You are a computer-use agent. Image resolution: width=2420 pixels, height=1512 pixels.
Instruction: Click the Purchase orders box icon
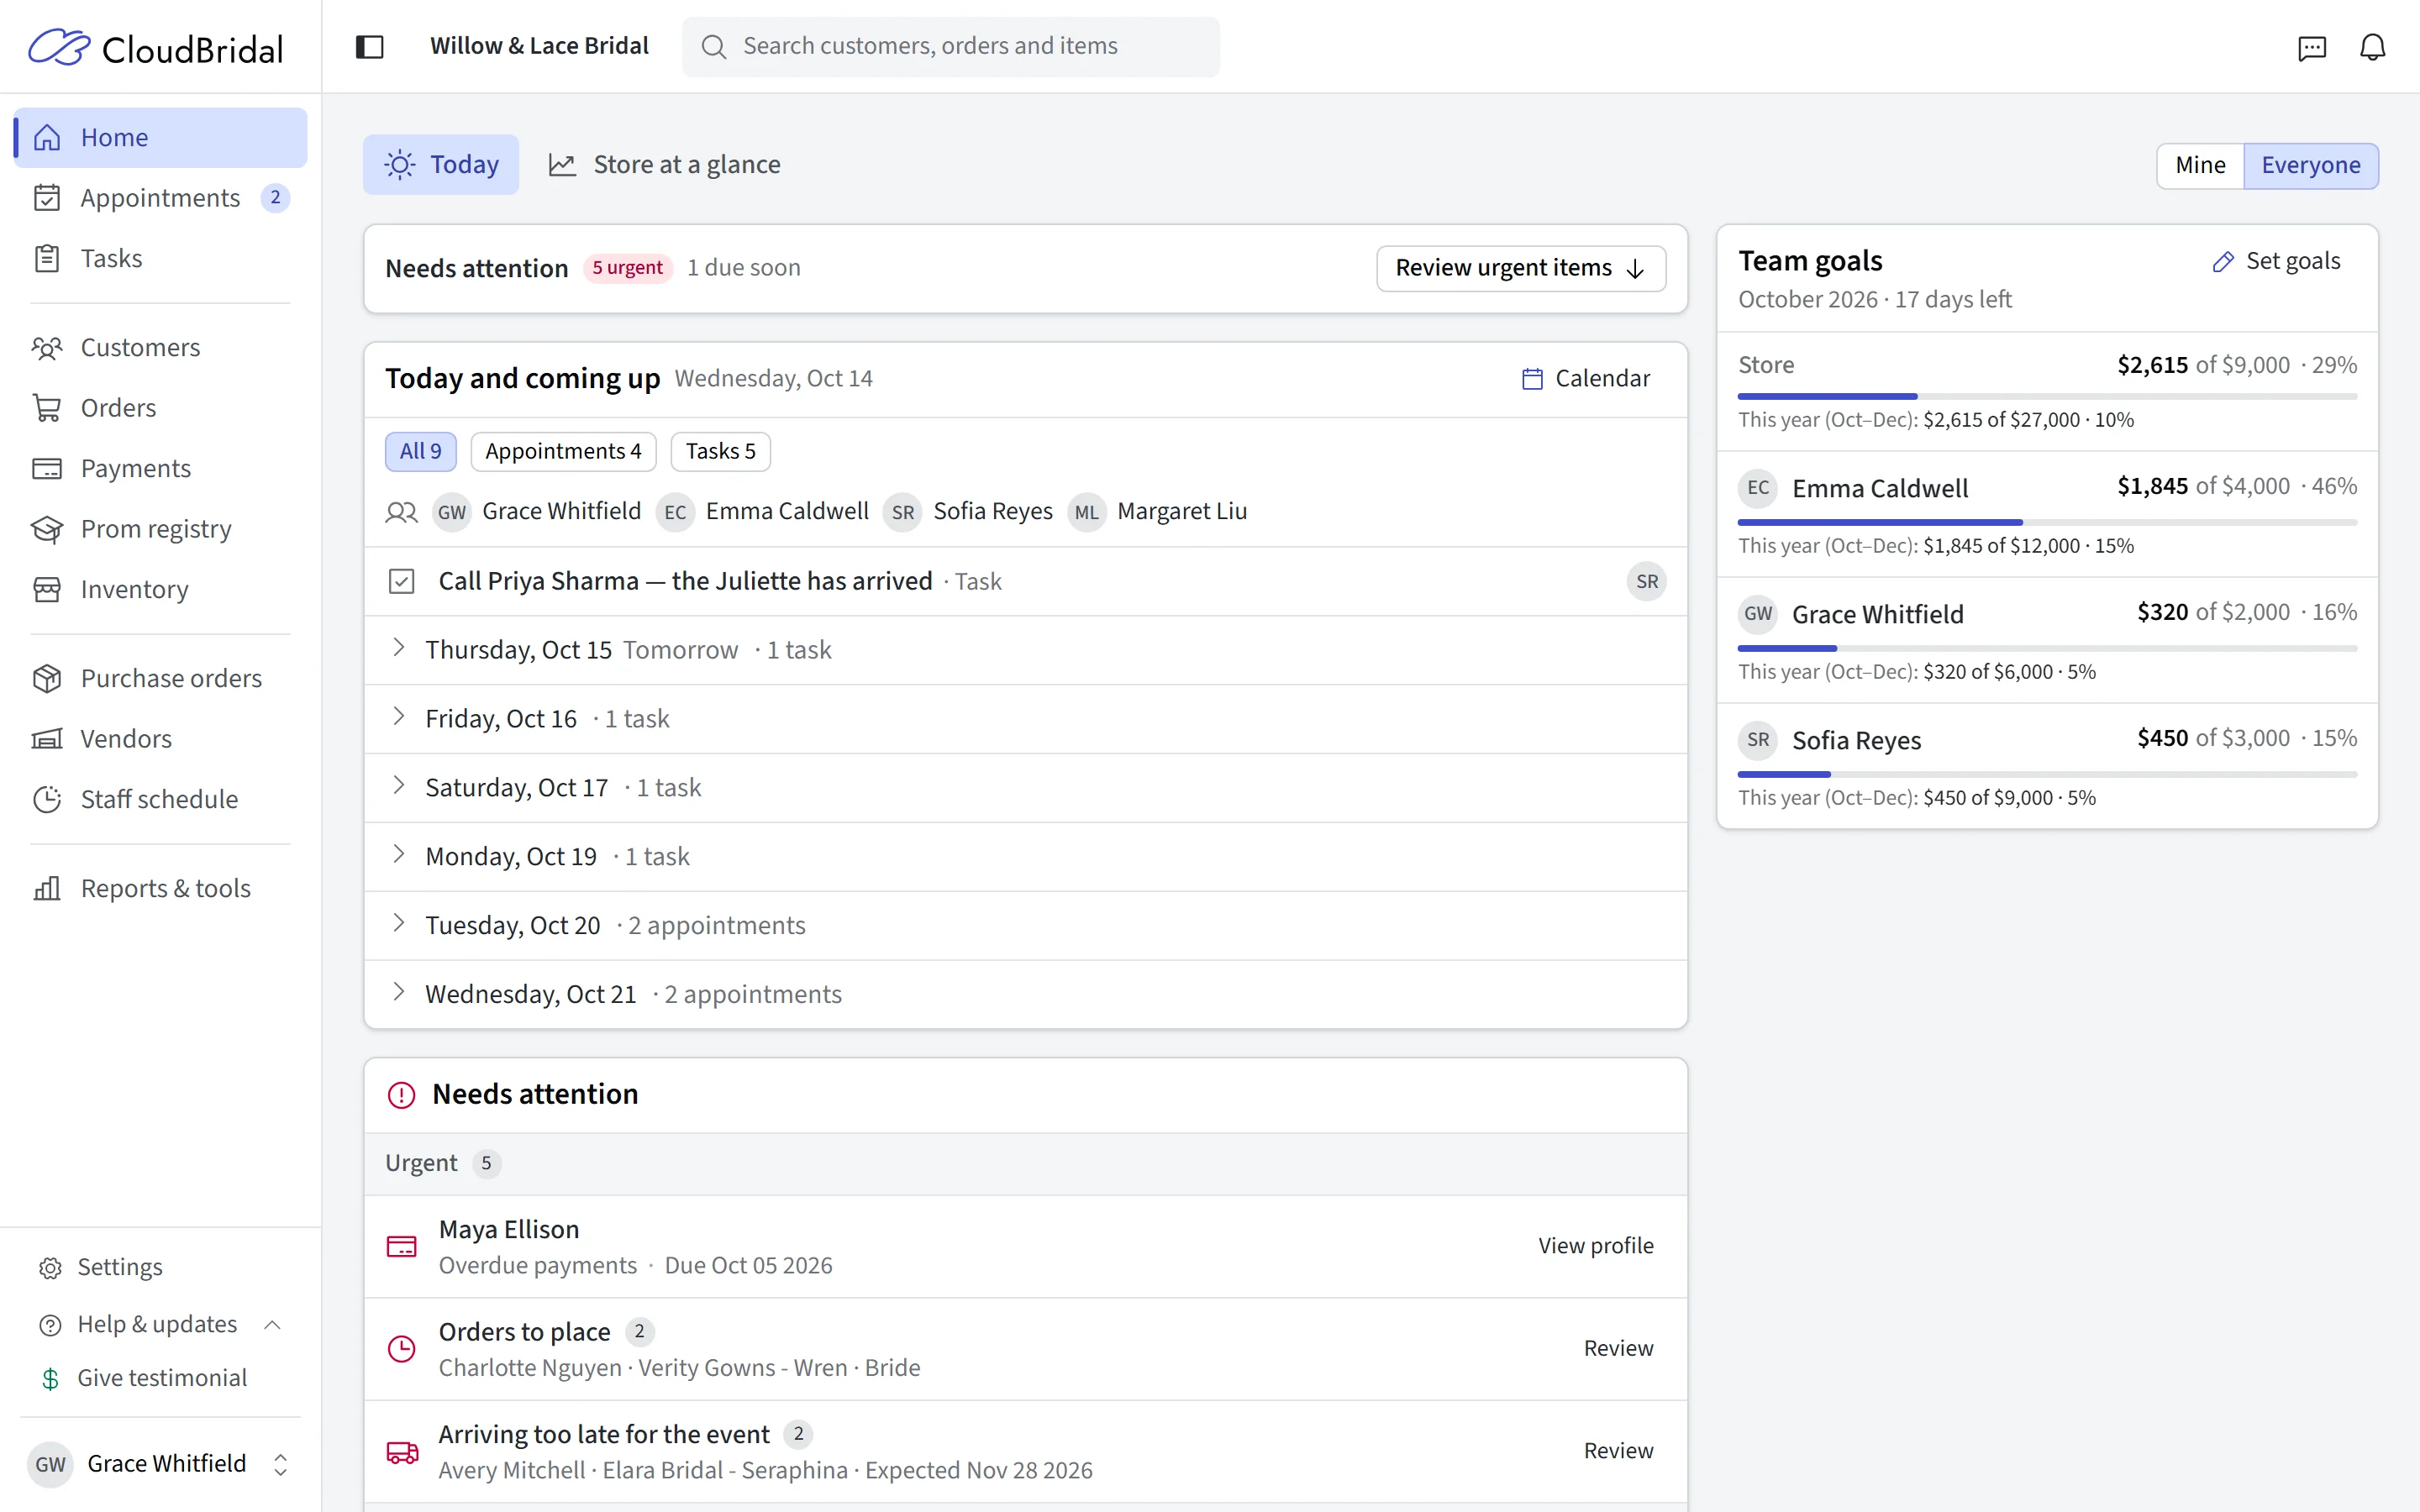(47, 678)
